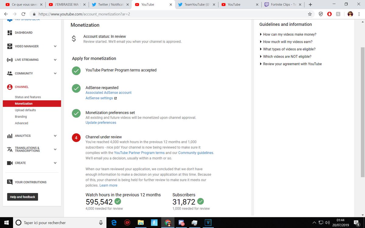Image resolution: width=365 pixels, height=228 pixels.
Task: Click Update preferences link
Action: 101,123
